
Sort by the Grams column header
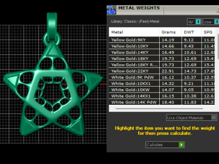point(170,32)
